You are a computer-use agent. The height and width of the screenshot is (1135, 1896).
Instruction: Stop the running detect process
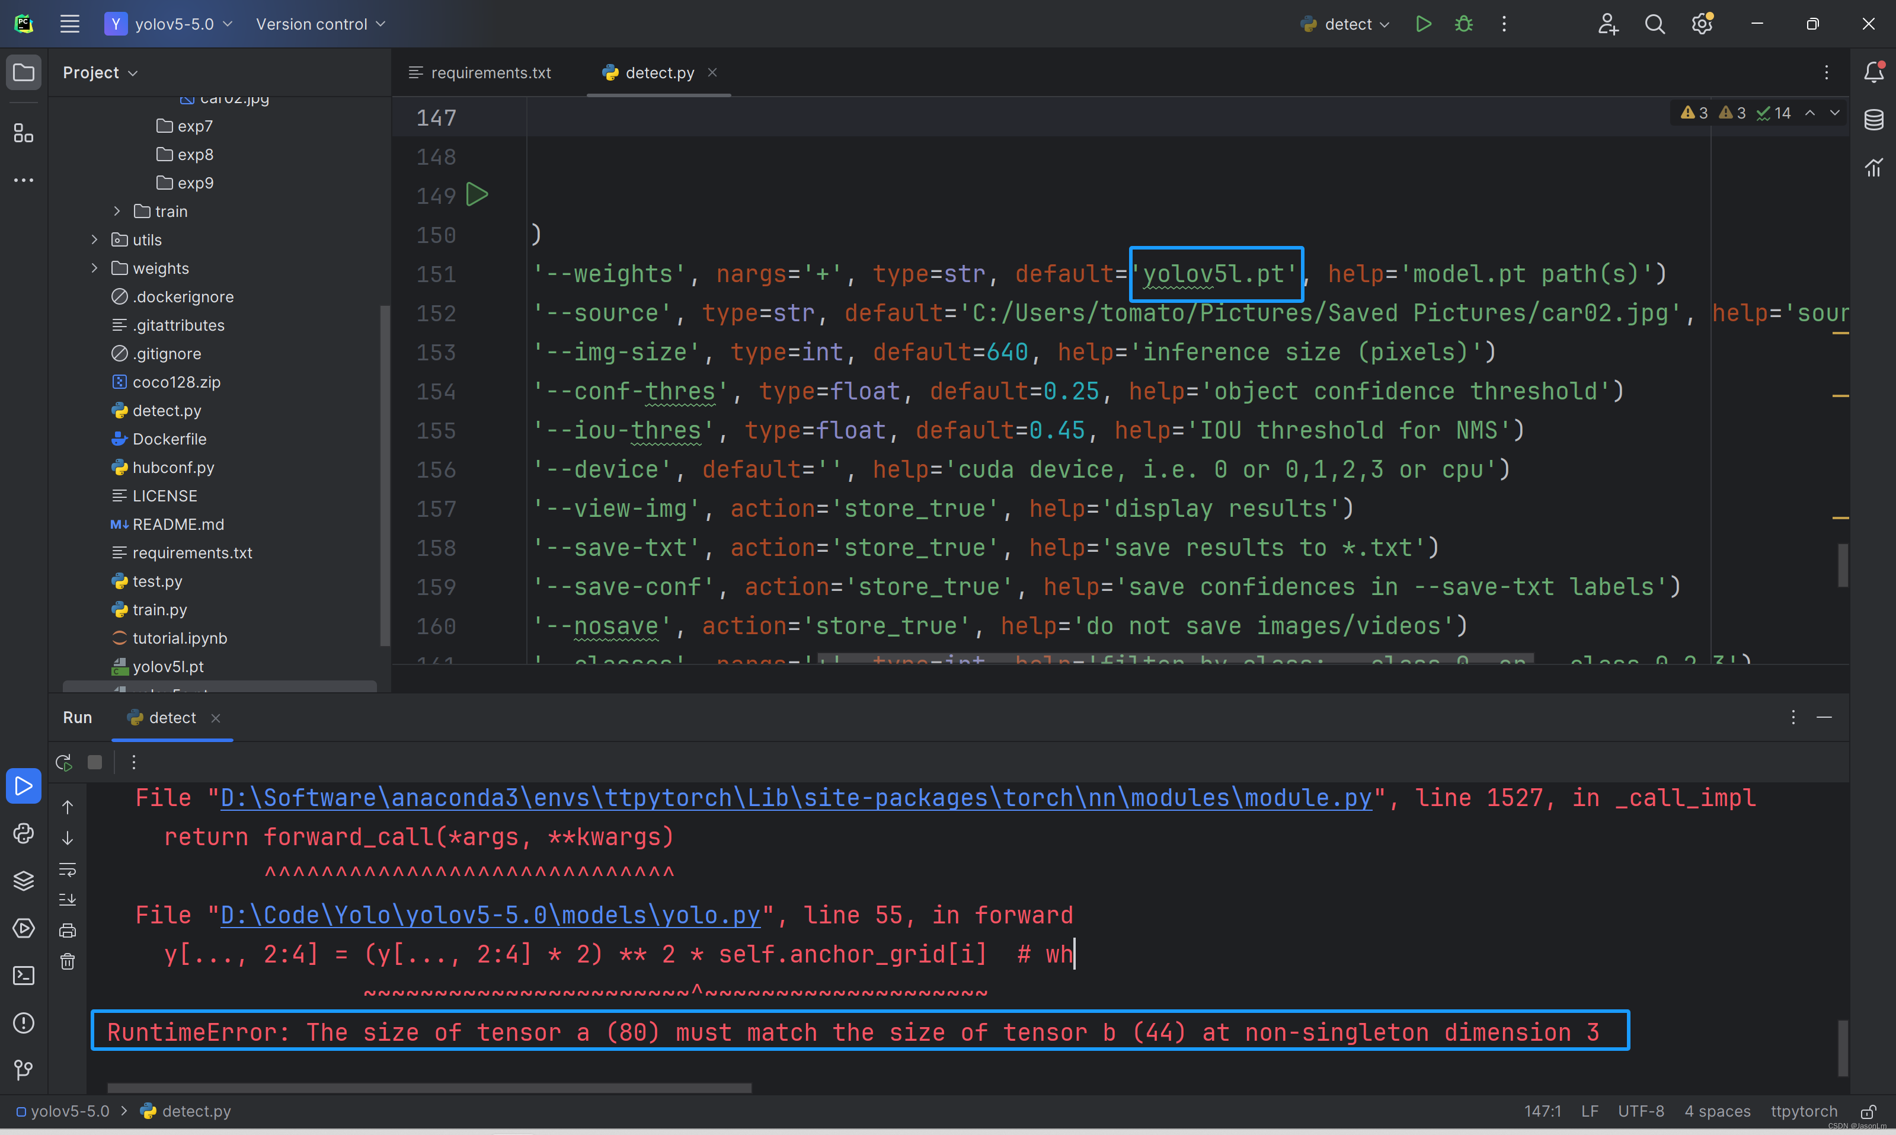click(95, 762)
